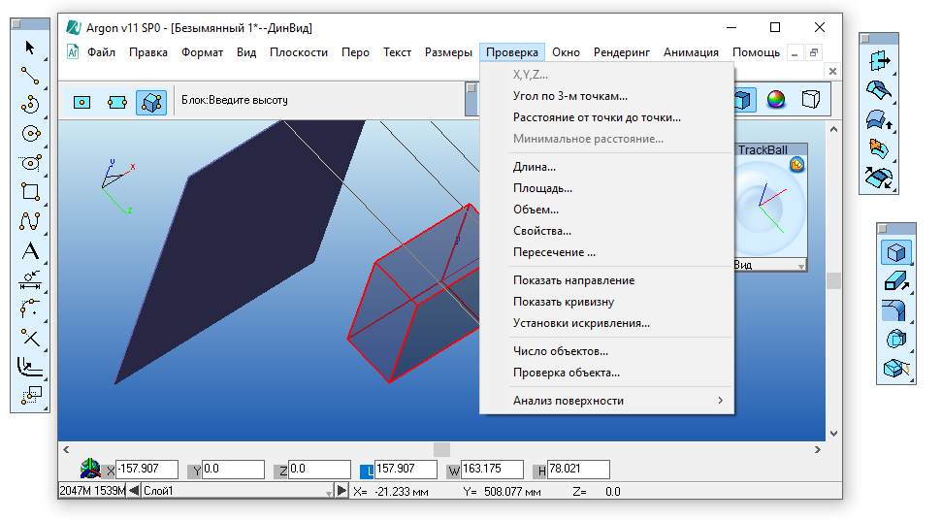Select the line drawing tool

(29, 76)
